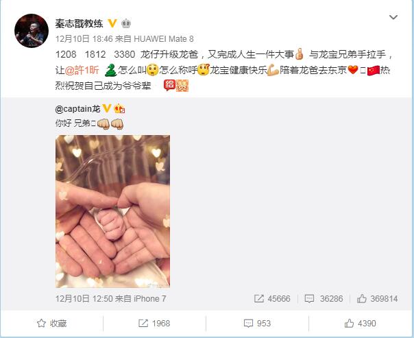Open the @許1昕 mention link
The height and width of the screenshot is (338, 414).
[82, 70]
